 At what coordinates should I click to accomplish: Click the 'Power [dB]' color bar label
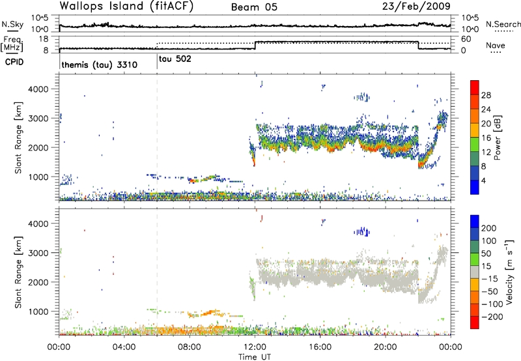[498, 137]
